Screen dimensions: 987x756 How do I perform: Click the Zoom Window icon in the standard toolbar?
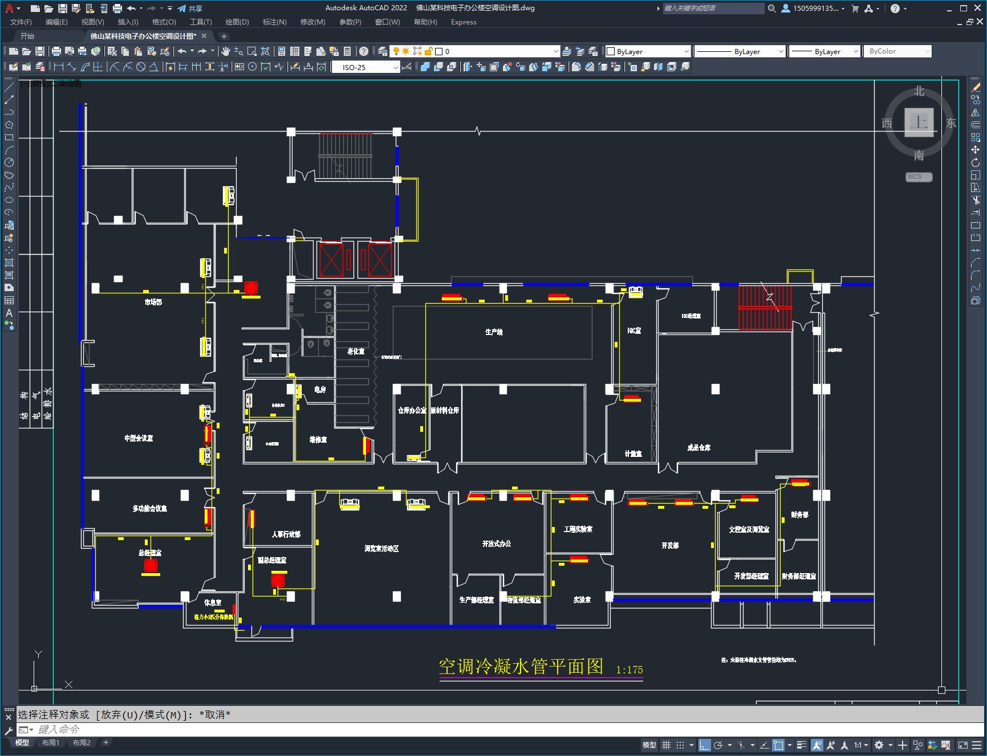tap(251, 51)
